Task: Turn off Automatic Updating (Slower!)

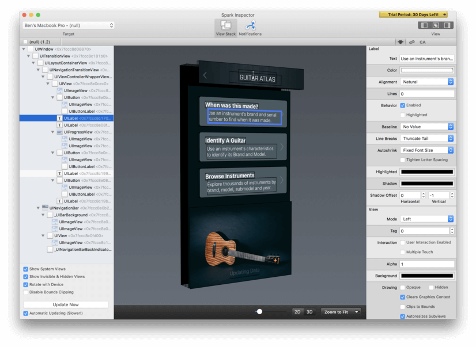Action: click(x=26, y=314)
